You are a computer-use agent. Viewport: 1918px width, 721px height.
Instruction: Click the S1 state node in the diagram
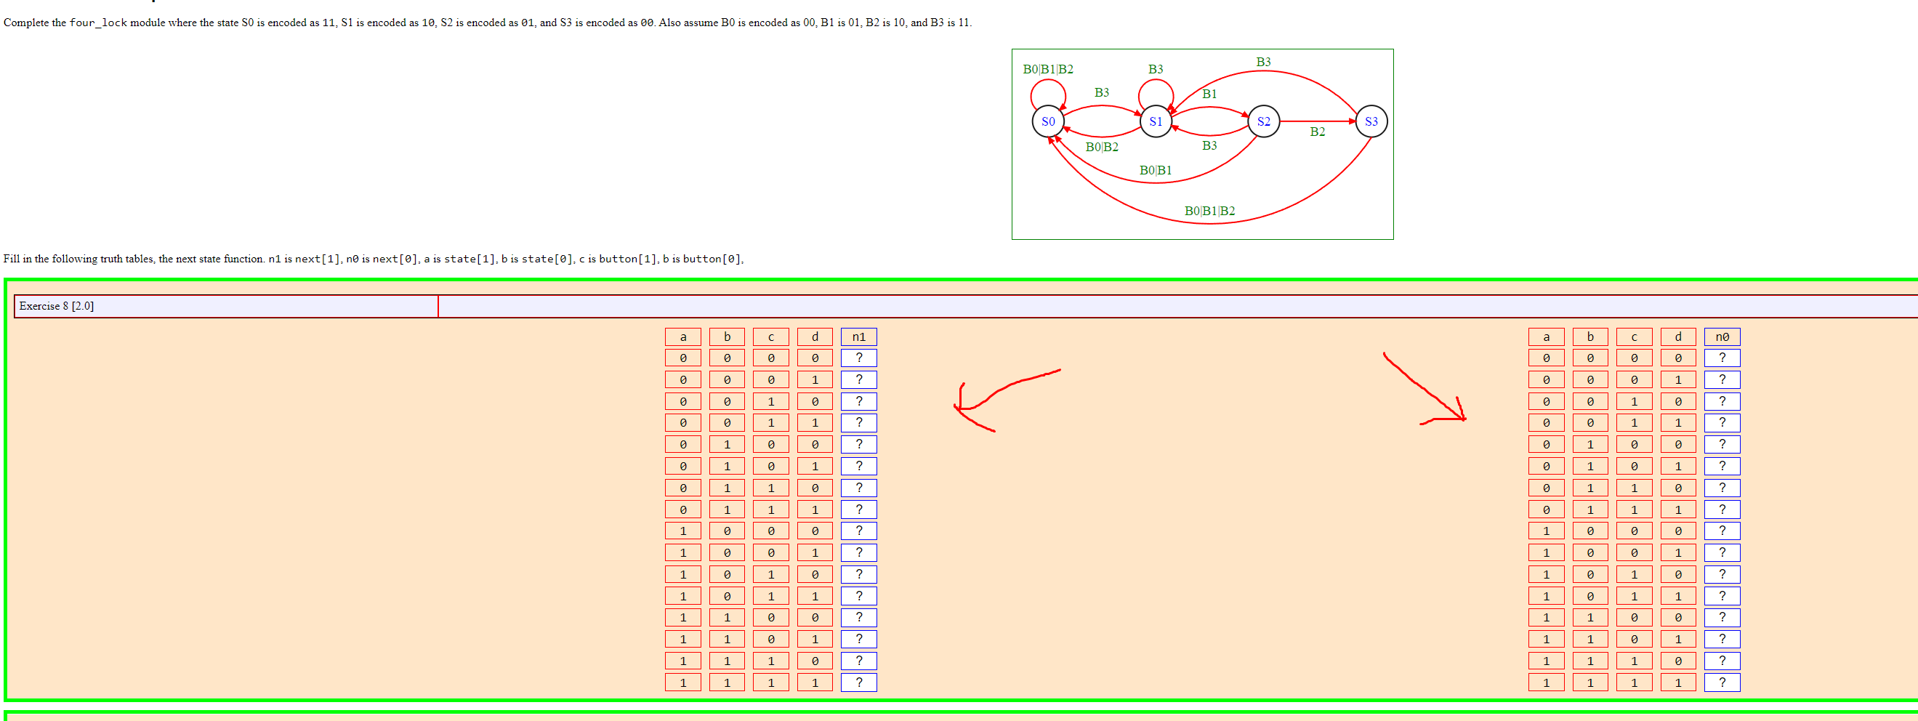click(x=1155, y=121)
